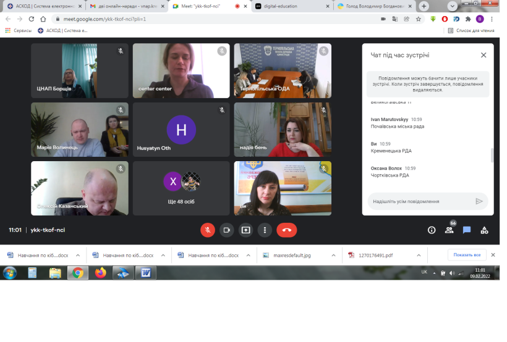Open the Husyatyn Oth participant tile
Screen dimensions: 507x342
pyautogui.click(x=181, y=130)
